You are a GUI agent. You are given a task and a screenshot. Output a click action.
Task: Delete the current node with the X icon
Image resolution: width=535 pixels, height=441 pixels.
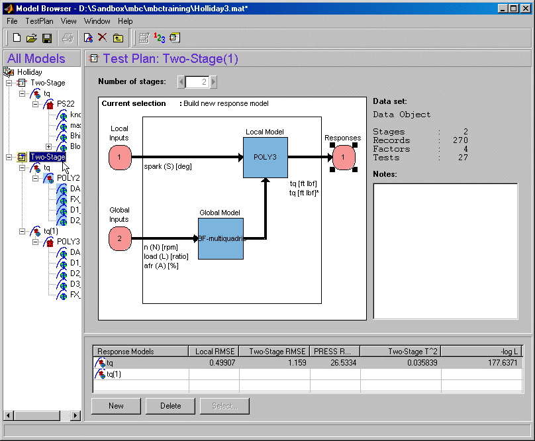[103, 37]
